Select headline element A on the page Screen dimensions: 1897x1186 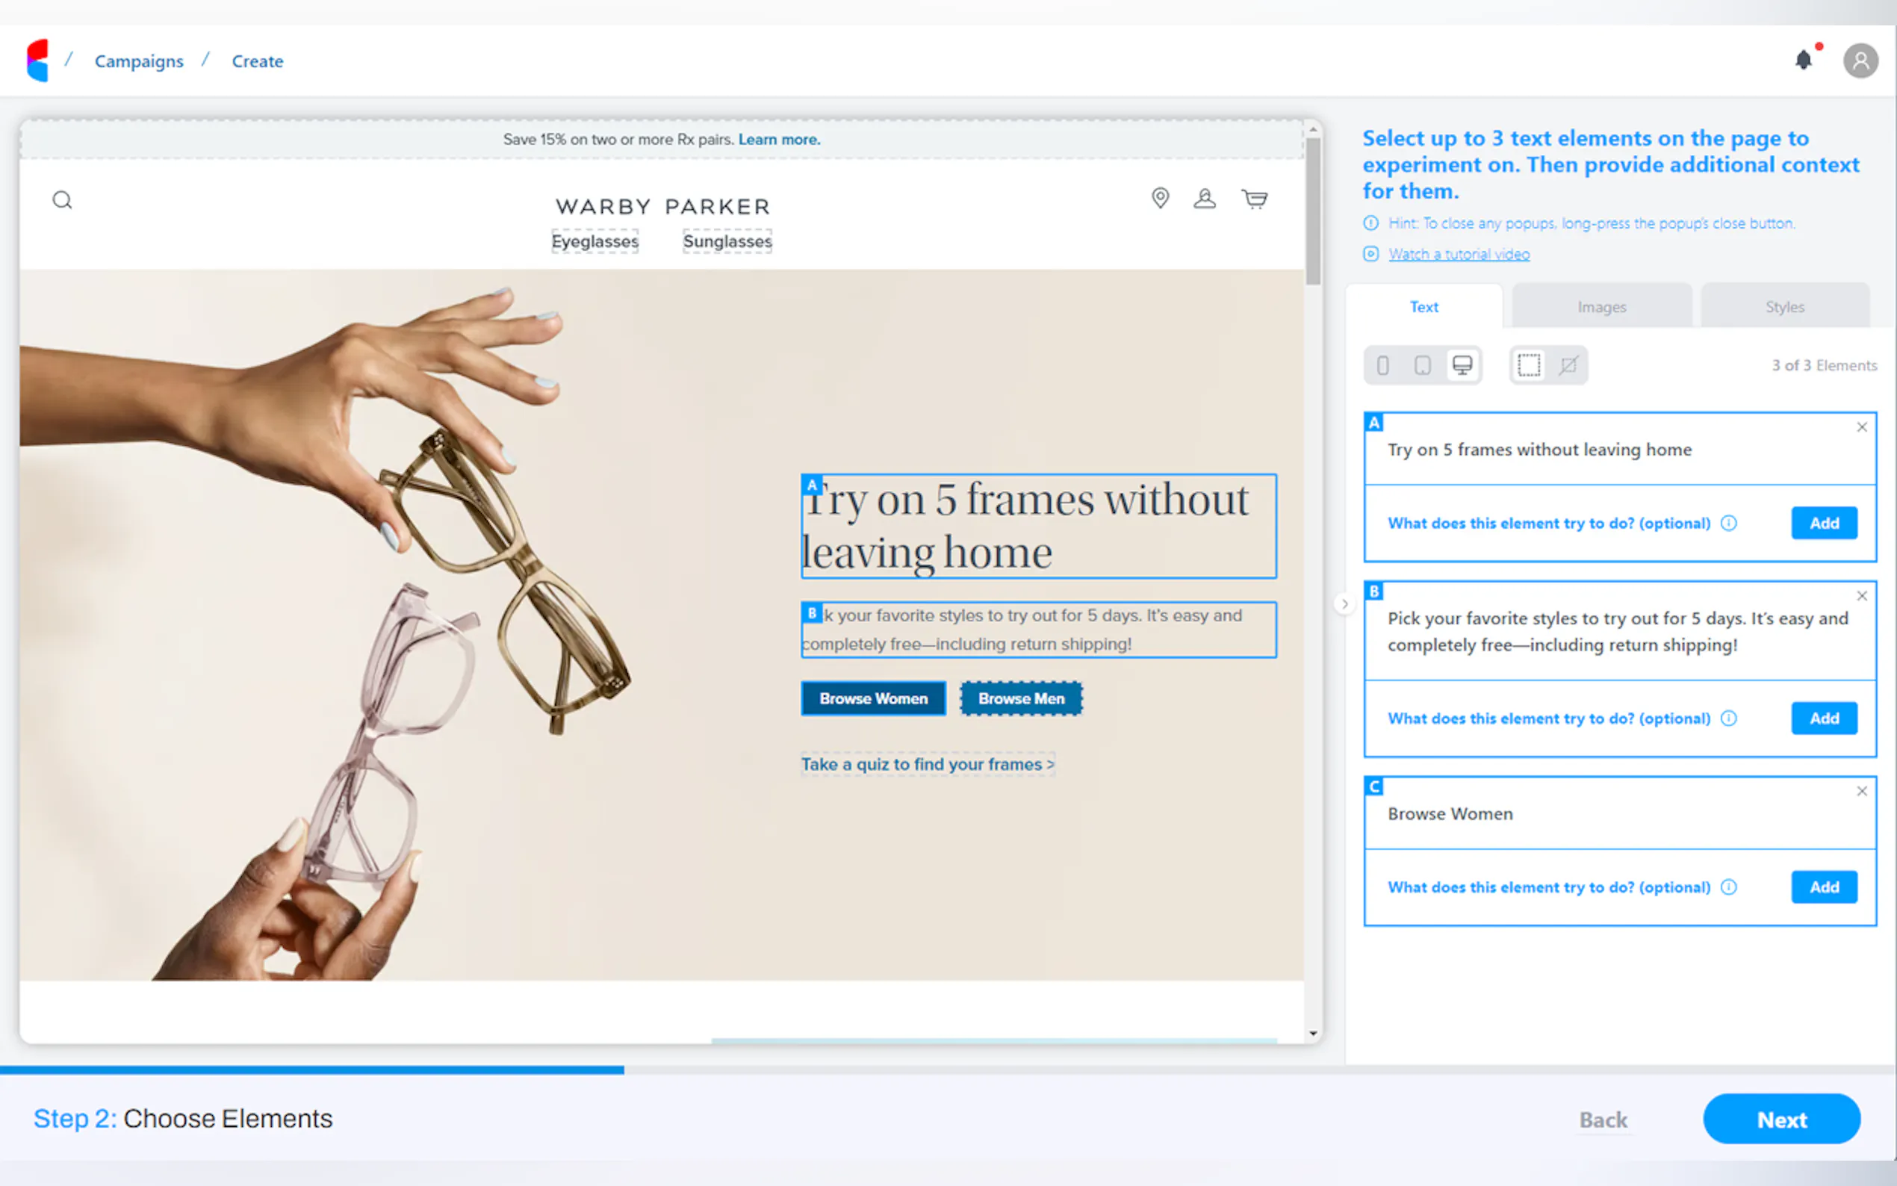(1037, 526)
